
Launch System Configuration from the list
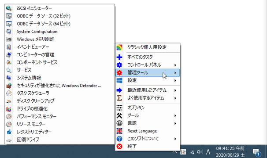click(x=59, y=32)
